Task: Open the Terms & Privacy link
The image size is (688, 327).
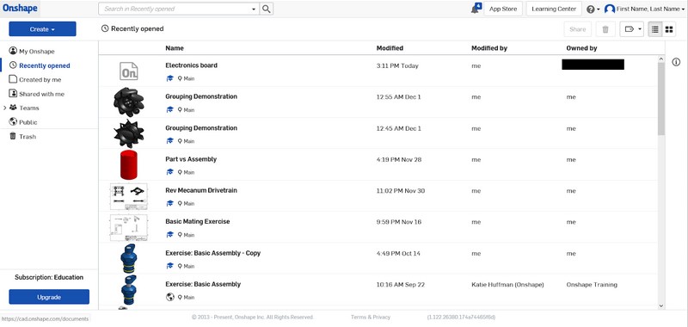Action: point(371,317)
